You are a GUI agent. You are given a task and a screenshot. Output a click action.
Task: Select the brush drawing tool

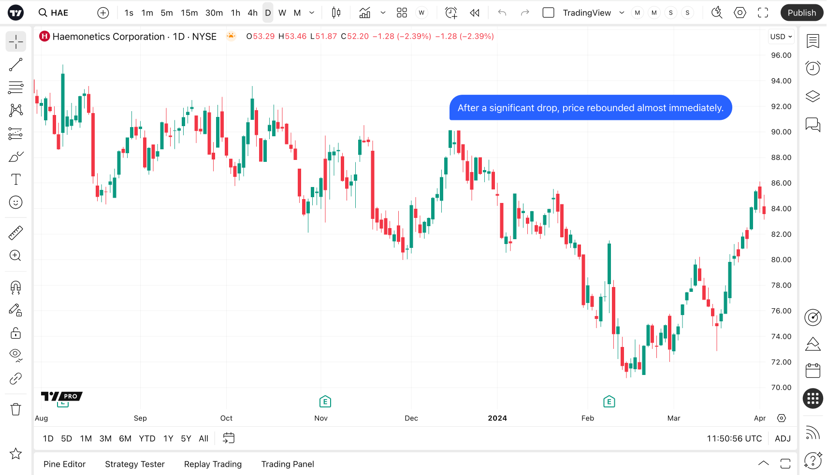pyautogui.click(x=15, y=157)
